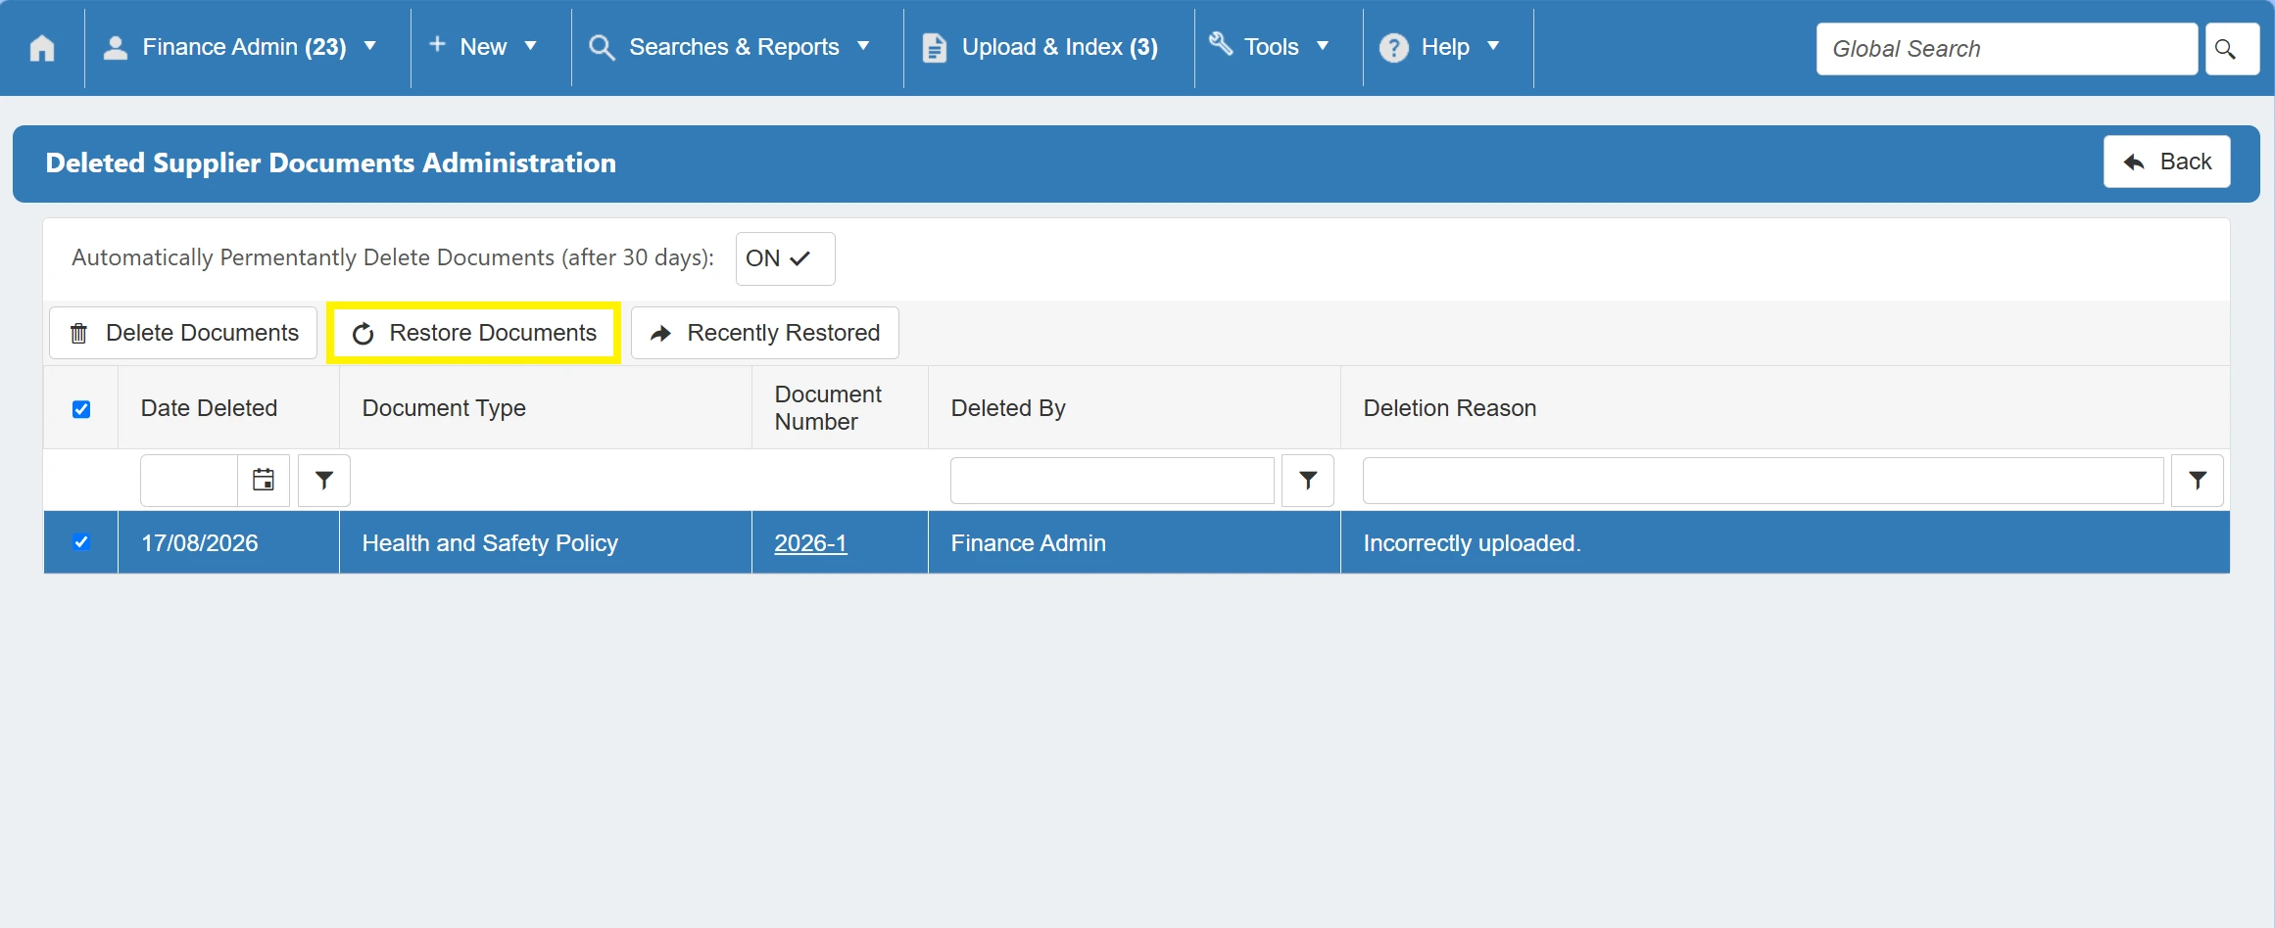Image resolution: width=2275 pixels, height=928 pixels.
Task: Select the 17/08/2026 date cell
Action: tap(228, 542)
